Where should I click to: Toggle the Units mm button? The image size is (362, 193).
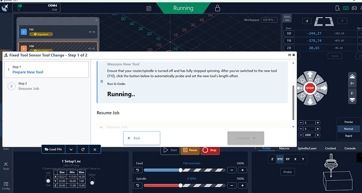pyautogui.click(x=287, y=18)
